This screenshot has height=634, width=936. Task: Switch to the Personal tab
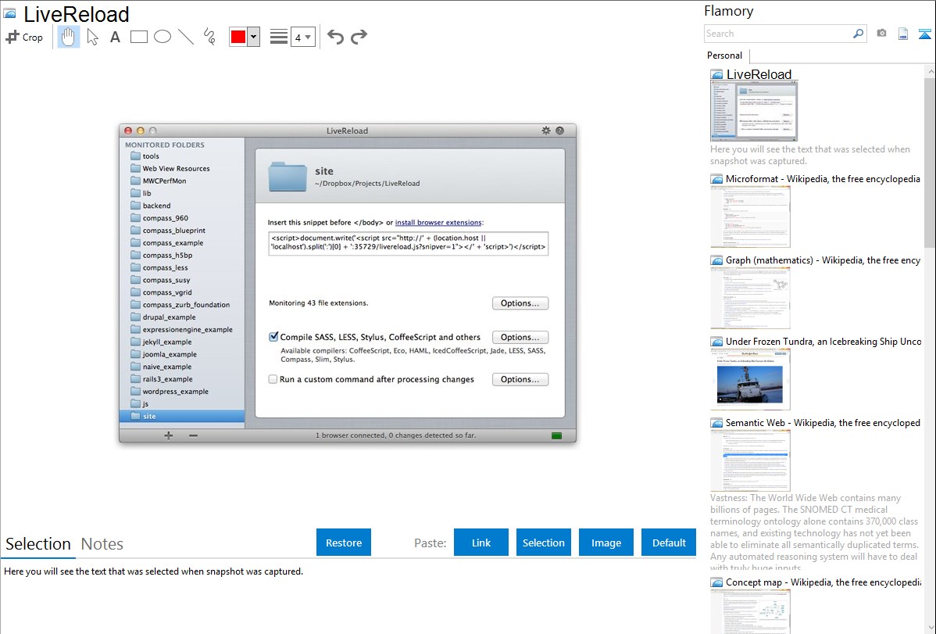725,56
